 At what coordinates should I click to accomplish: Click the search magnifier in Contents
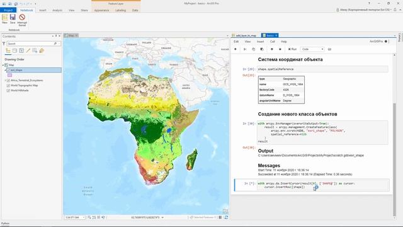[55, 44]
